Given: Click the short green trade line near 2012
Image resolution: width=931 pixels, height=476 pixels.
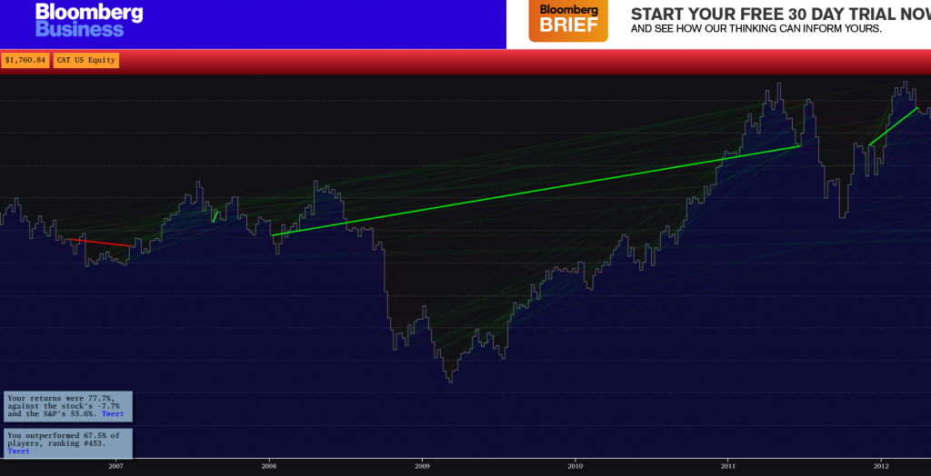Looking at the screenshot, I should 893,127.
